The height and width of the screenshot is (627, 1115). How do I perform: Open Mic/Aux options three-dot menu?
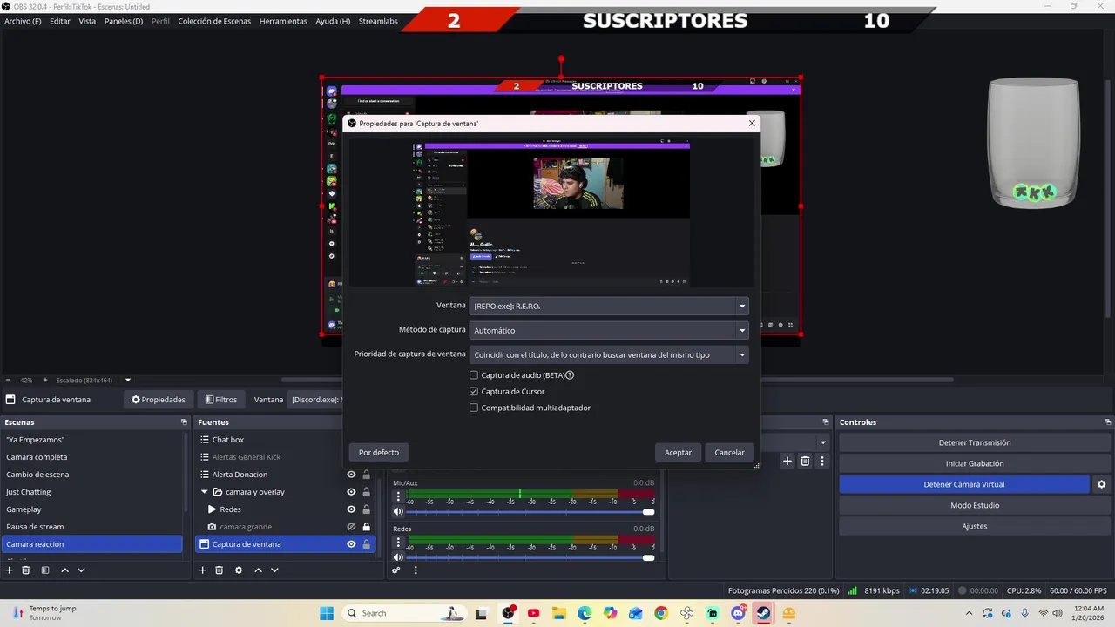398,496
